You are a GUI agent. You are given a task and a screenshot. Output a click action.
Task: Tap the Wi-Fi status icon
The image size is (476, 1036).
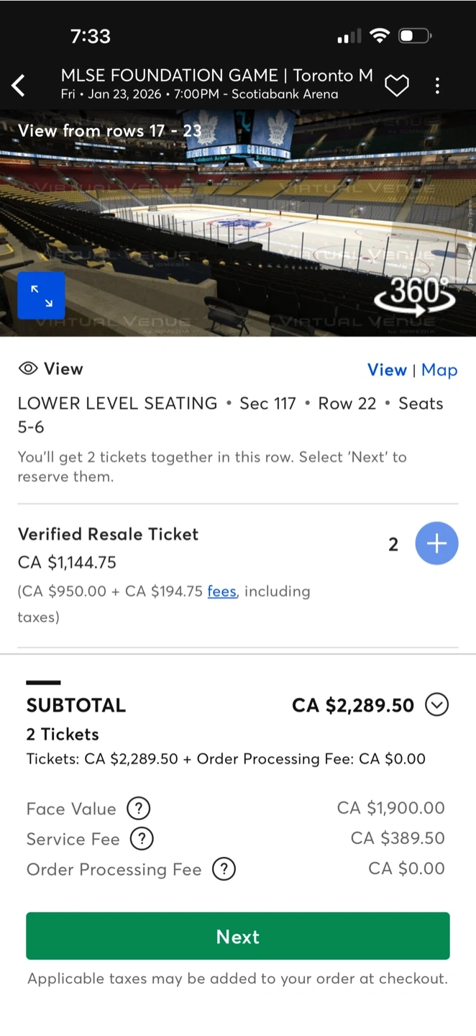(379, 35)
